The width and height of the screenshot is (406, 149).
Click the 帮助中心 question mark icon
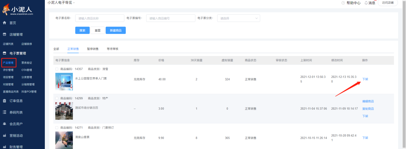(x=343, y=3)
